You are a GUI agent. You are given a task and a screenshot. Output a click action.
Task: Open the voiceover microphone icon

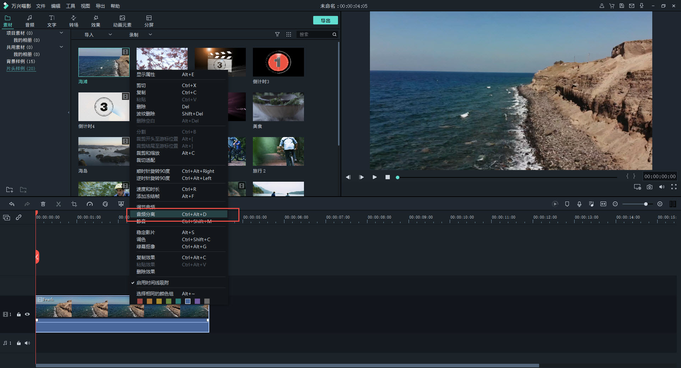pyautogui.click(x=579, y=204)
